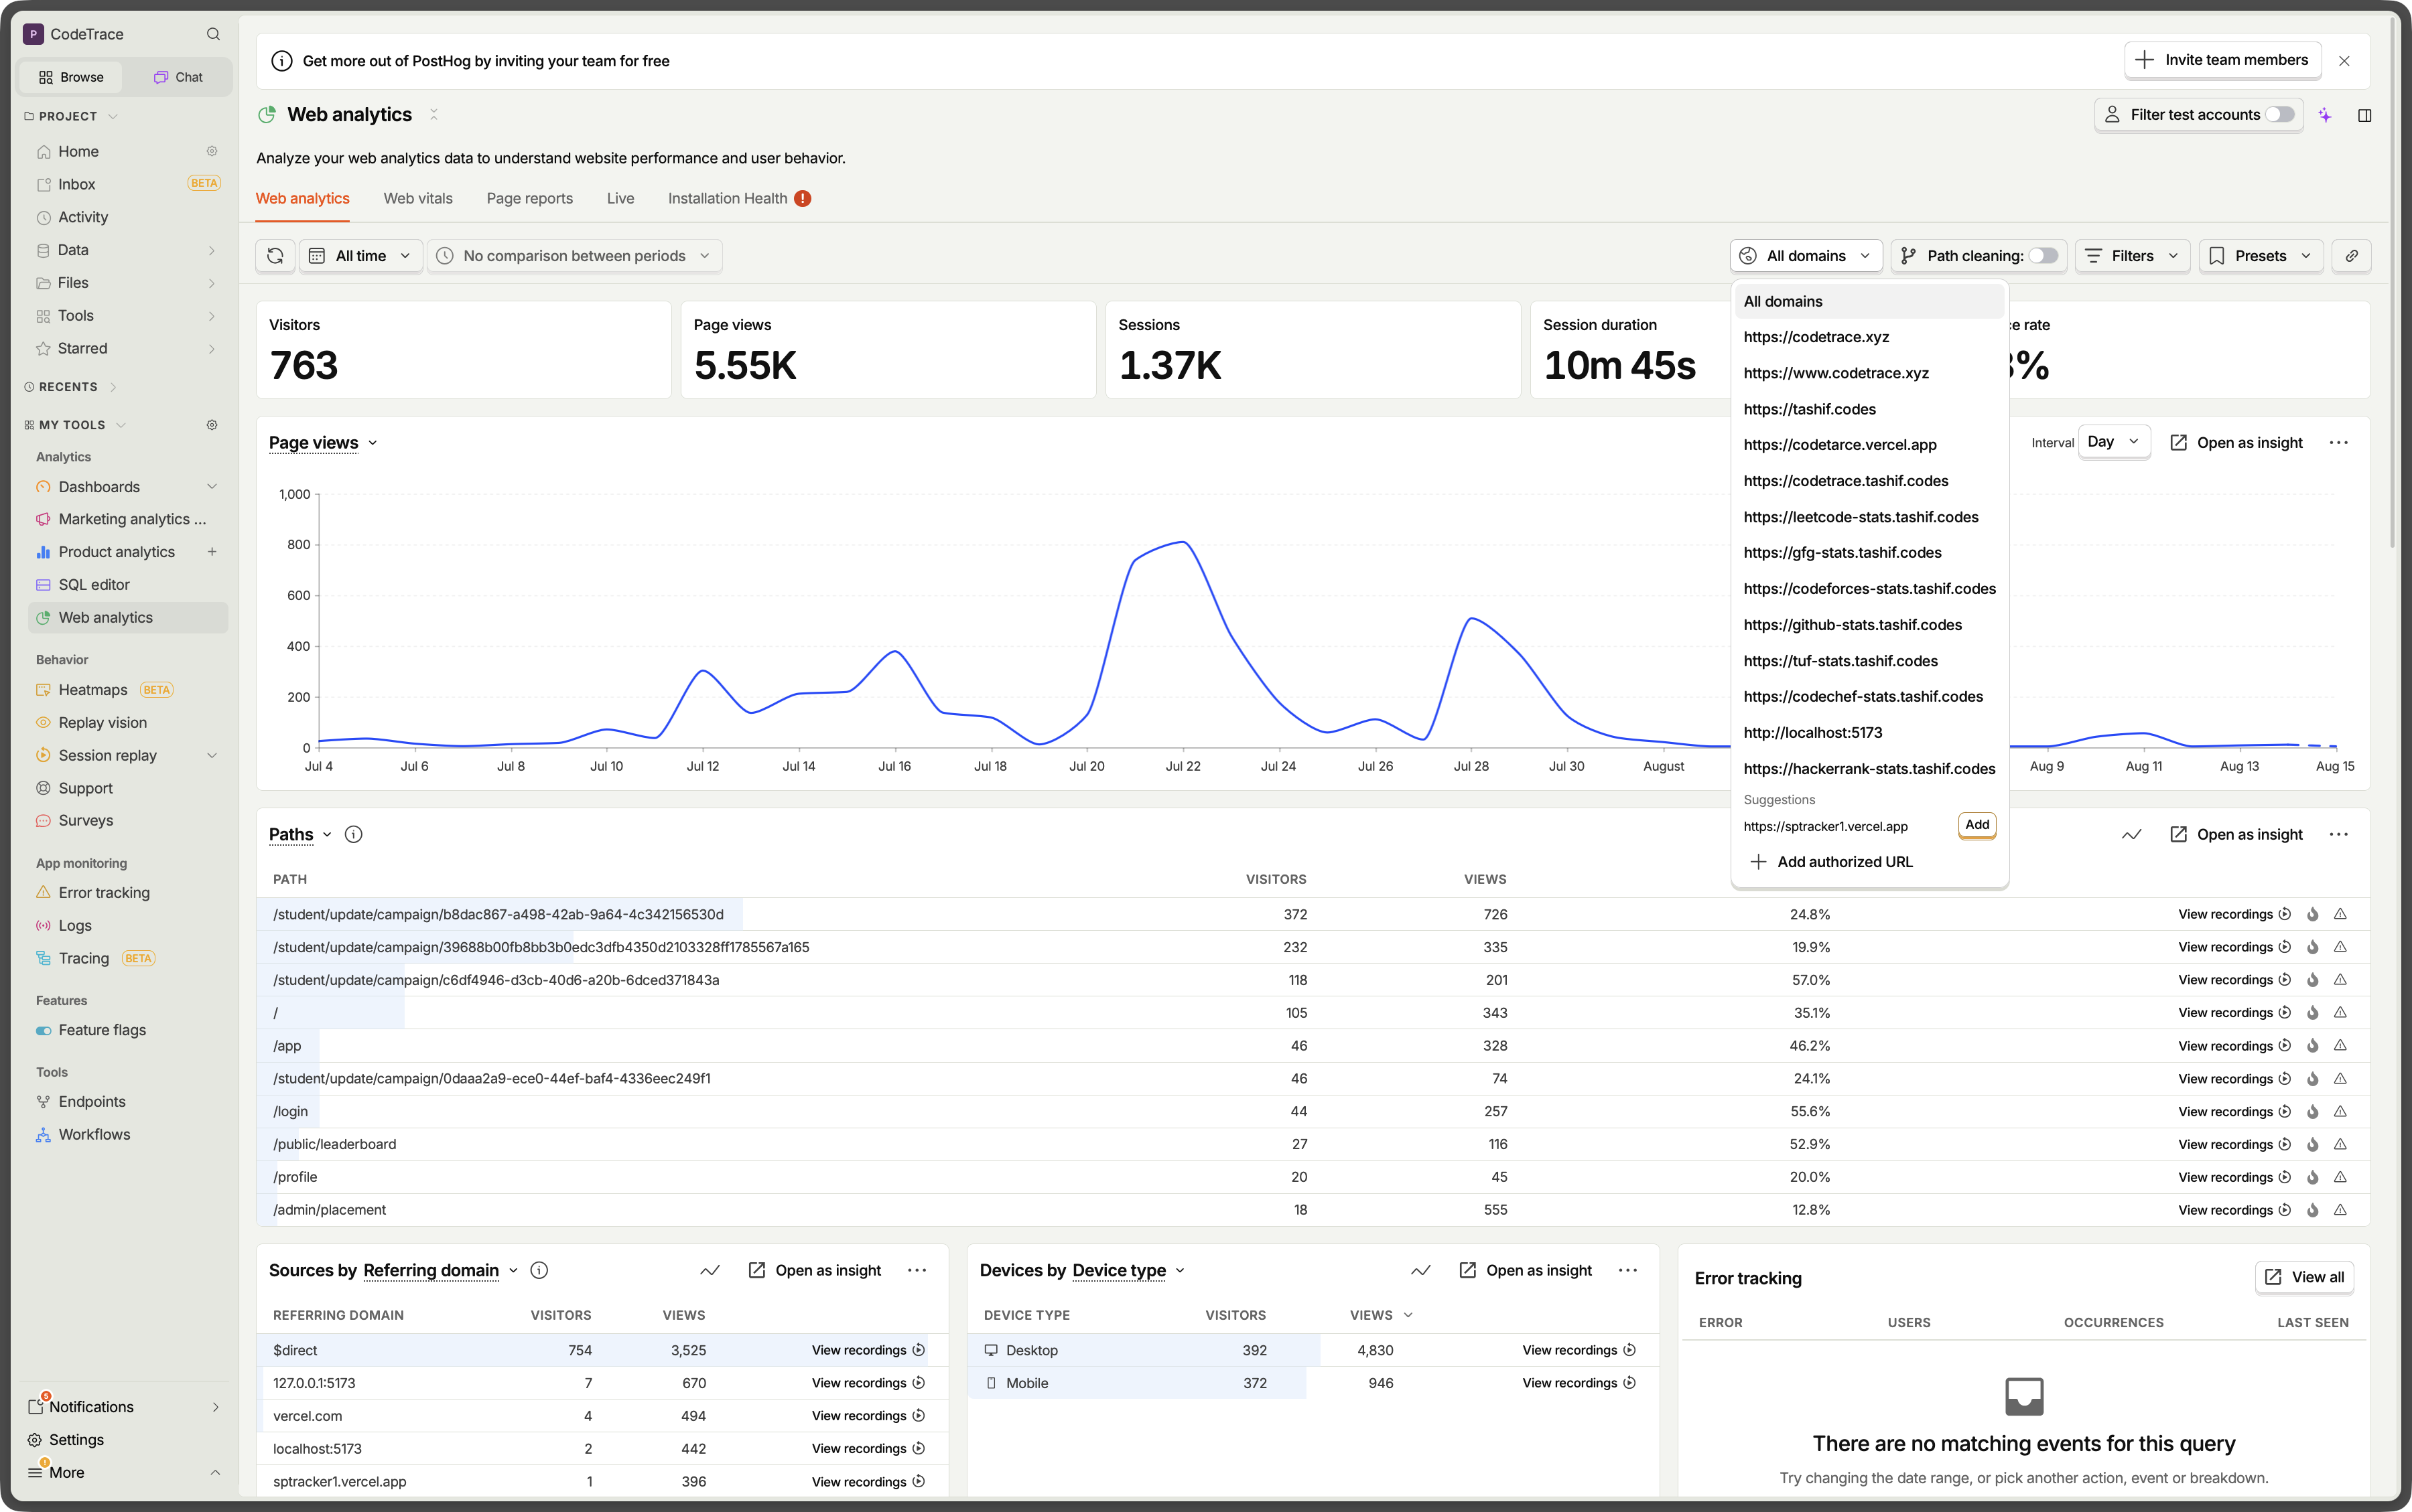The image size is (2412, 1512).
Task: Open the No comparison between periods dropdown
Action: (x=574, y=256)
